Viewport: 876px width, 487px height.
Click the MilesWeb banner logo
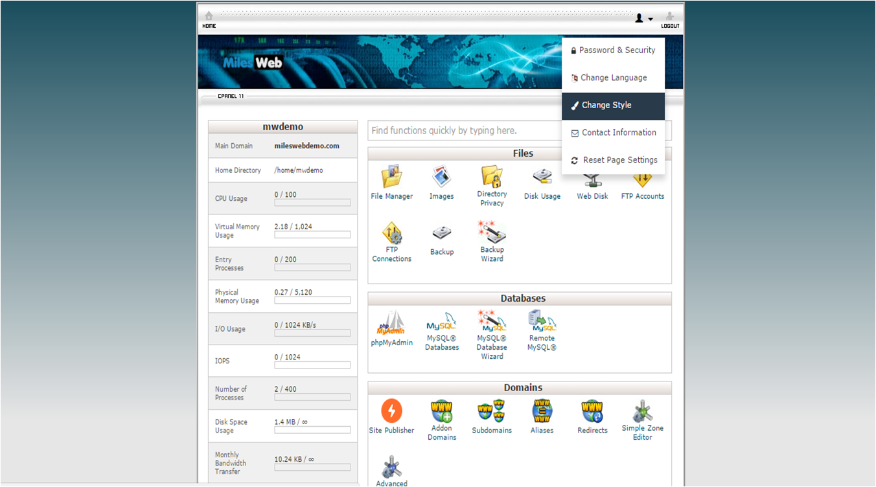pos(253,62)
